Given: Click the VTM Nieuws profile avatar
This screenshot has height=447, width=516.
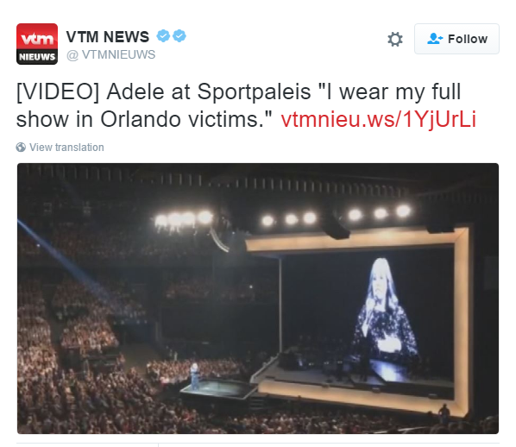Looking at the screenshot, I should click(x=37, y=44).
